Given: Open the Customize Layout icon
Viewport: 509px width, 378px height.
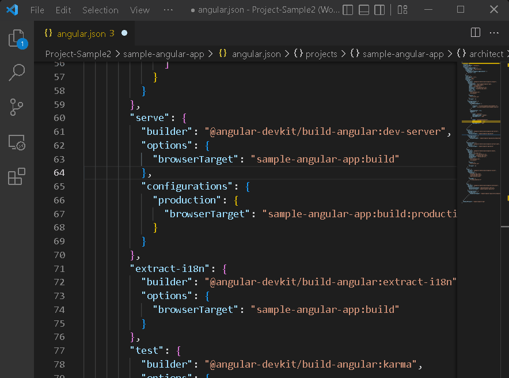Looking at the screenshot, I should tap(402, 10).
